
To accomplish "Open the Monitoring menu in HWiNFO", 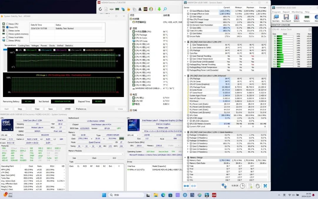I will [x=297, y=12].
